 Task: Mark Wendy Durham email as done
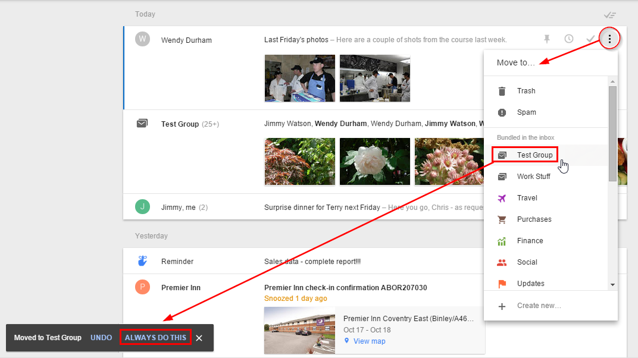(x=590, y=39)
